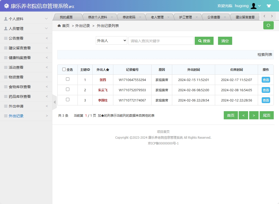Click the search keyword input field
This screenshot has width=279, height=204.
[x=161, y=41]
